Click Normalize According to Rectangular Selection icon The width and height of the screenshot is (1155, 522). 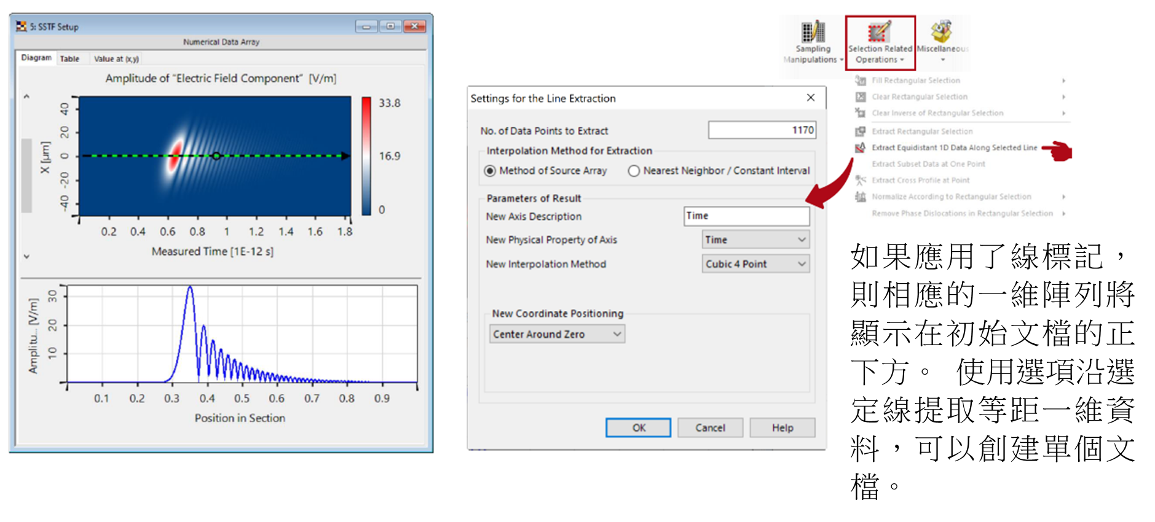coord(861,197)
